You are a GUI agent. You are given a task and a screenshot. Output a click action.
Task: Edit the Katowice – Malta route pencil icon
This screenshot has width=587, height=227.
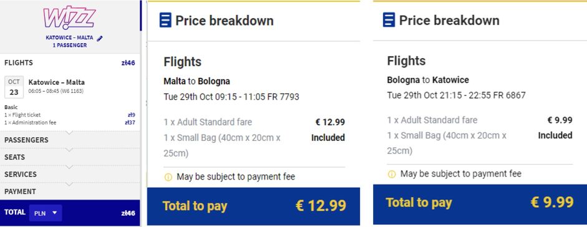[100, 38]
